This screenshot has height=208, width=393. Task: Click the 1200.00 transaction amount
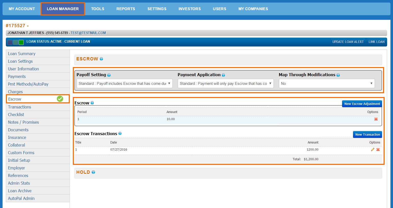[x=313, y=150]
